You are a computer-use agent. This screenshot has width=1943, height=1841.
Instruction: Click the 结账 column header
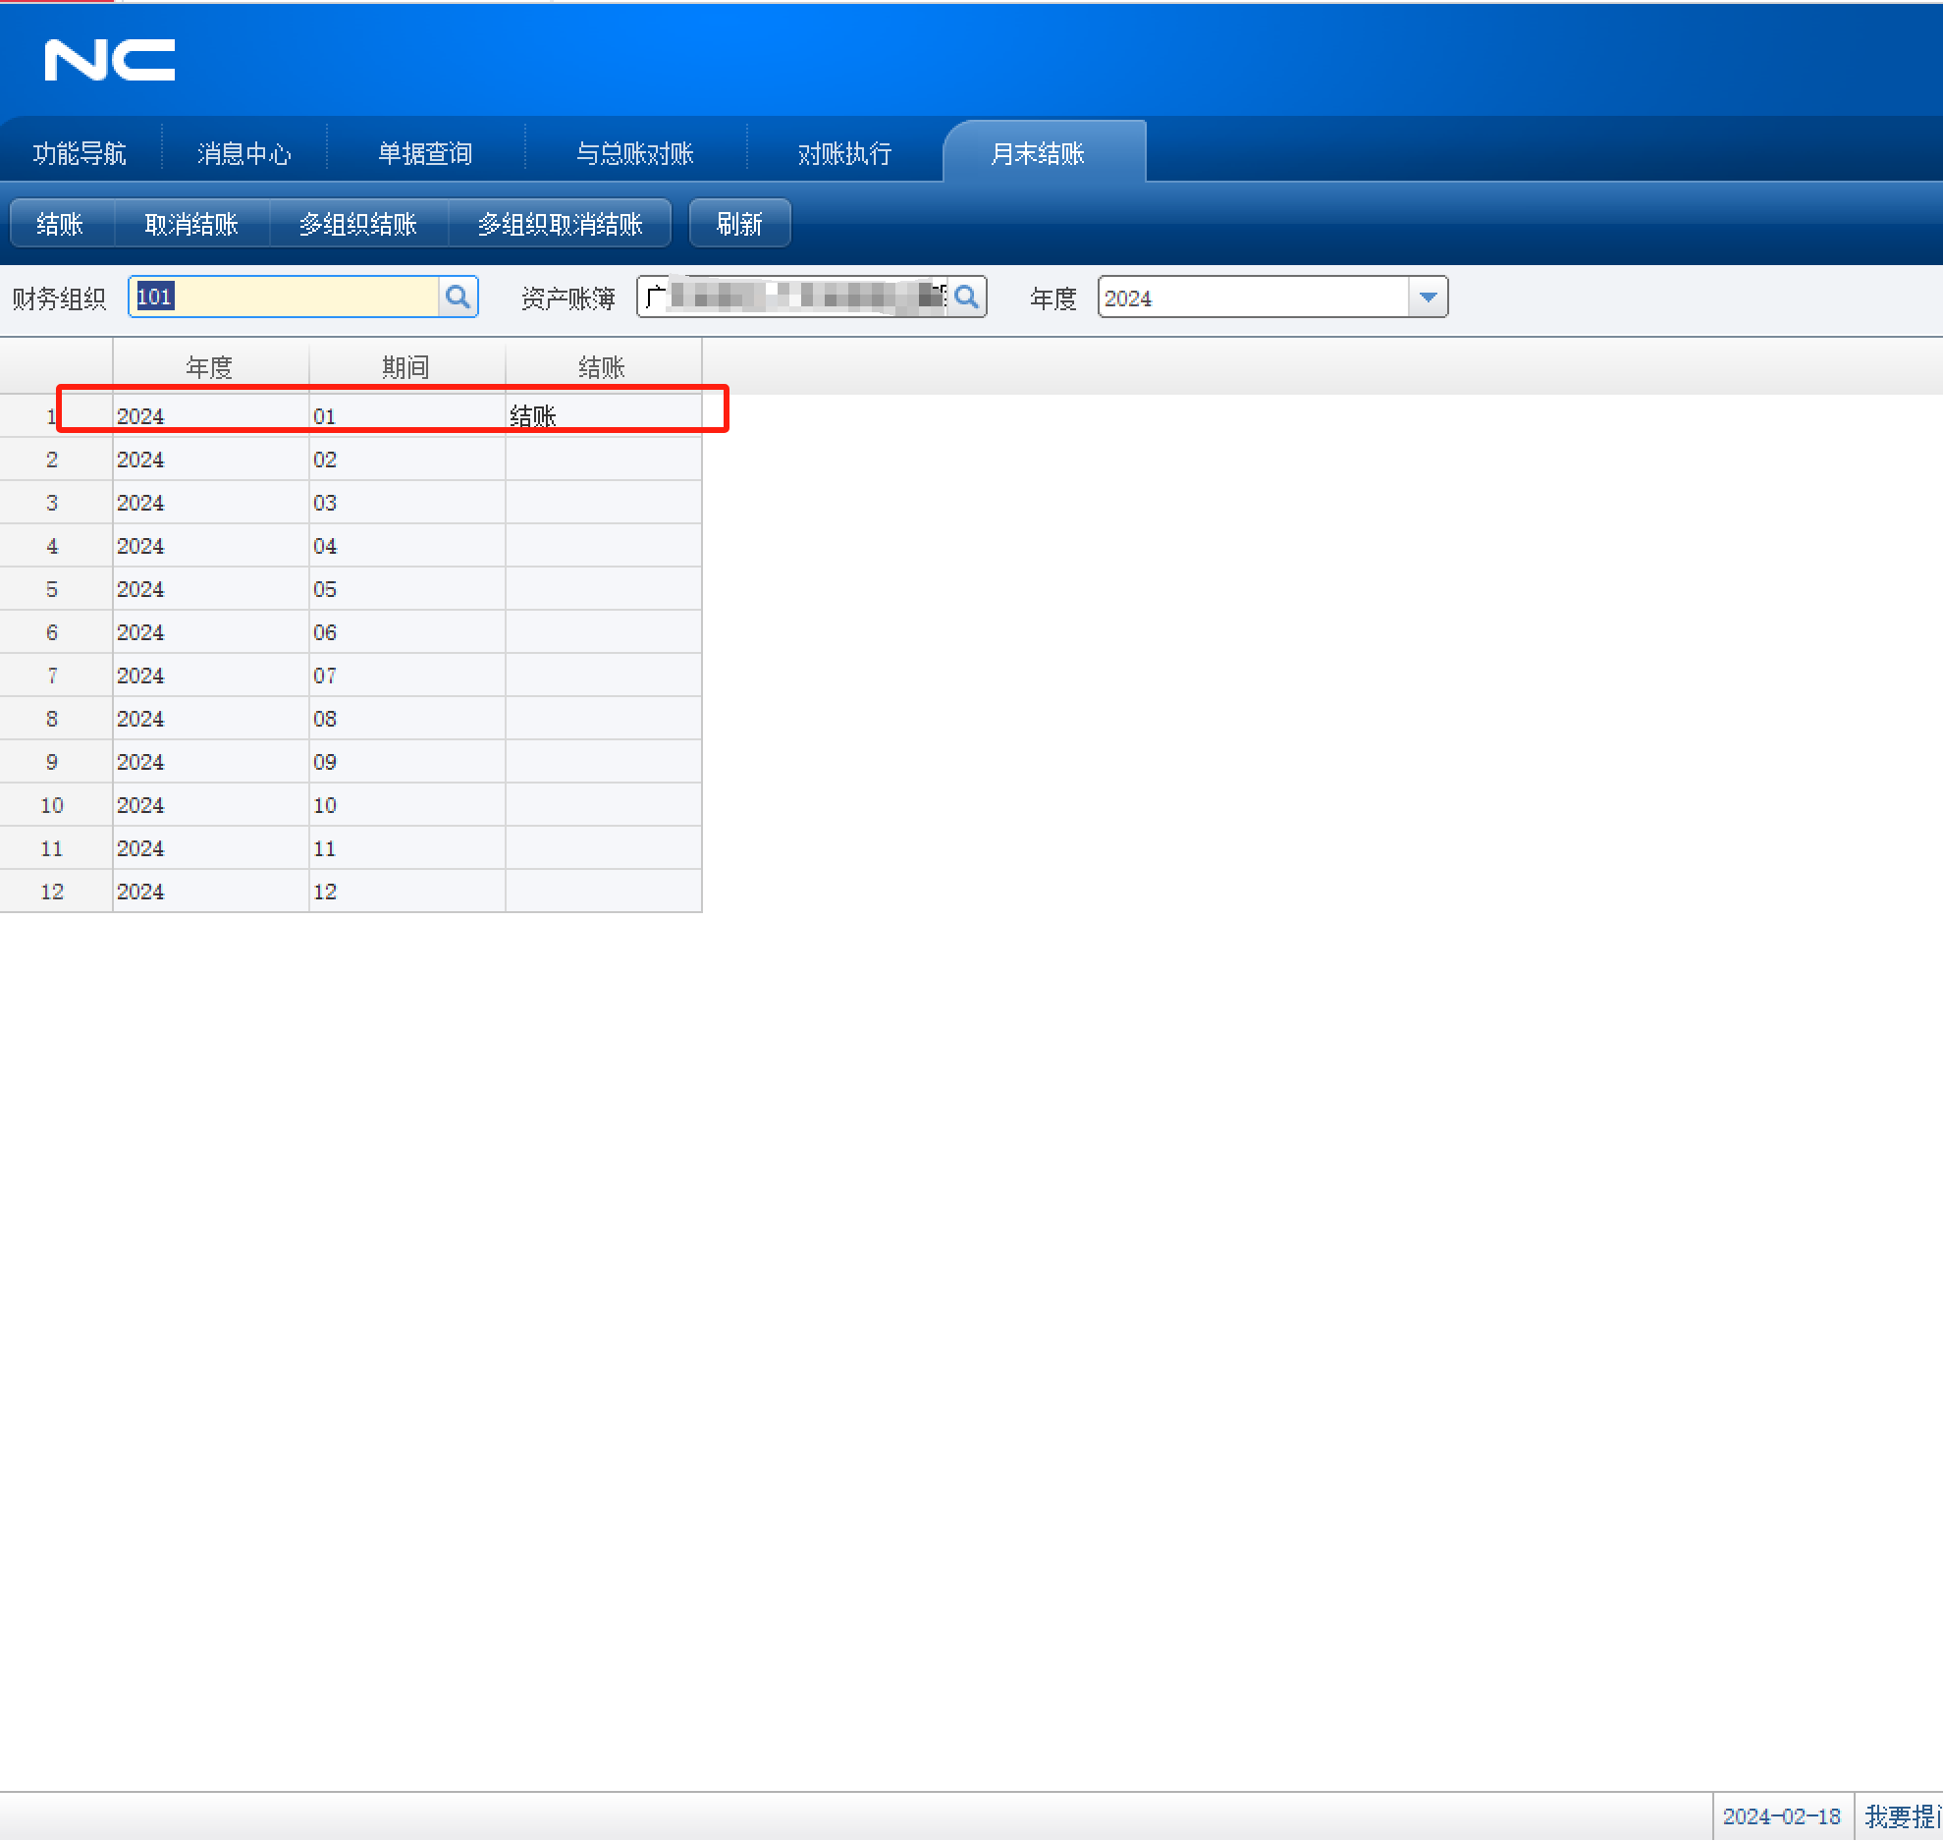[603, 366]
